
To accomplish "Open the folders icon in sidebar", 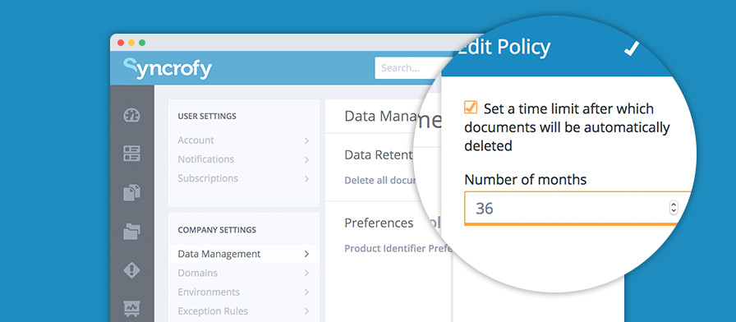I will (132, 232).
